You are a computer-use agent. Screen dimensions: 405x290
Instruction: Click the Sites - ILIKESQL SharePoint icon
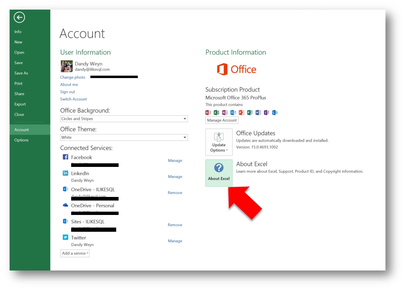click(65, 221)
